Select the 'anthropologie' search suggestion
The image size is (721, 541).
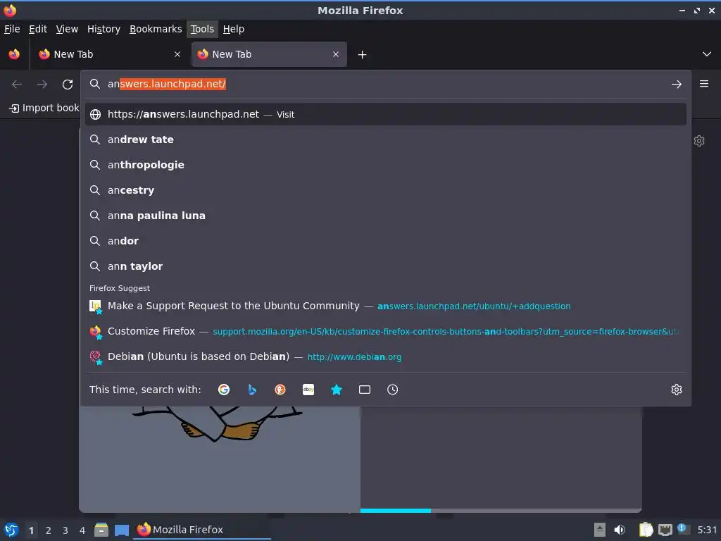(x=386, y=165)
